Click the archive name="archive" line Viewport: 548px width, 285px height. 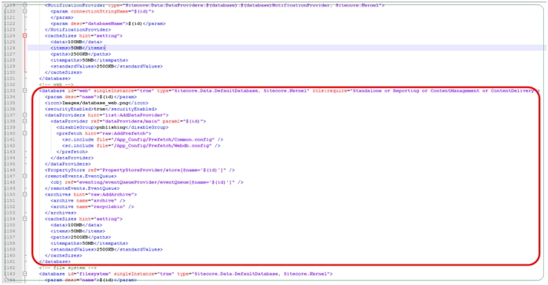click(88, 200)
